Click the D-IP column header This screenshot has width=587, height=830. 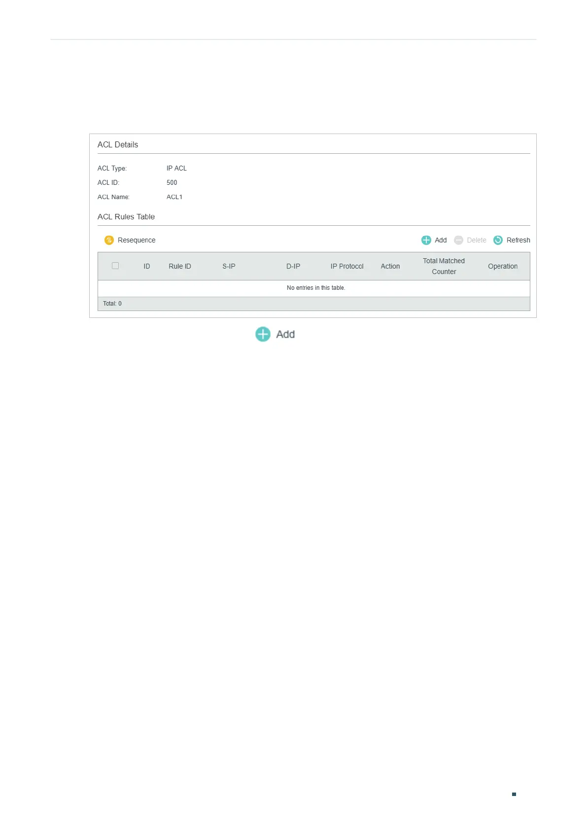click(293, 266)
